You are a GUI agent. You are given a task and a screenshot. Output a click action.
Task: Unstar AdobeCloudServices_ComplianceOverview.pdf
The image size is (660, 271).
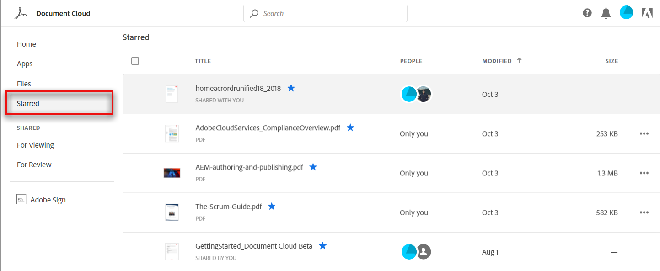(x=350, y=128)
